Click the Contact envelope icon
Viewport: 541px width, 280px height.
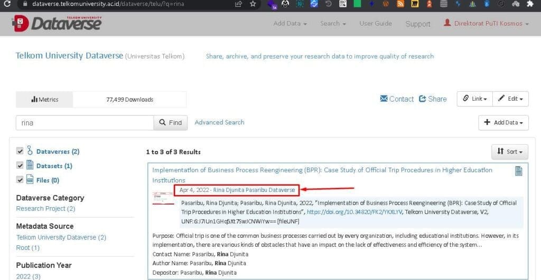coord(384,99)
